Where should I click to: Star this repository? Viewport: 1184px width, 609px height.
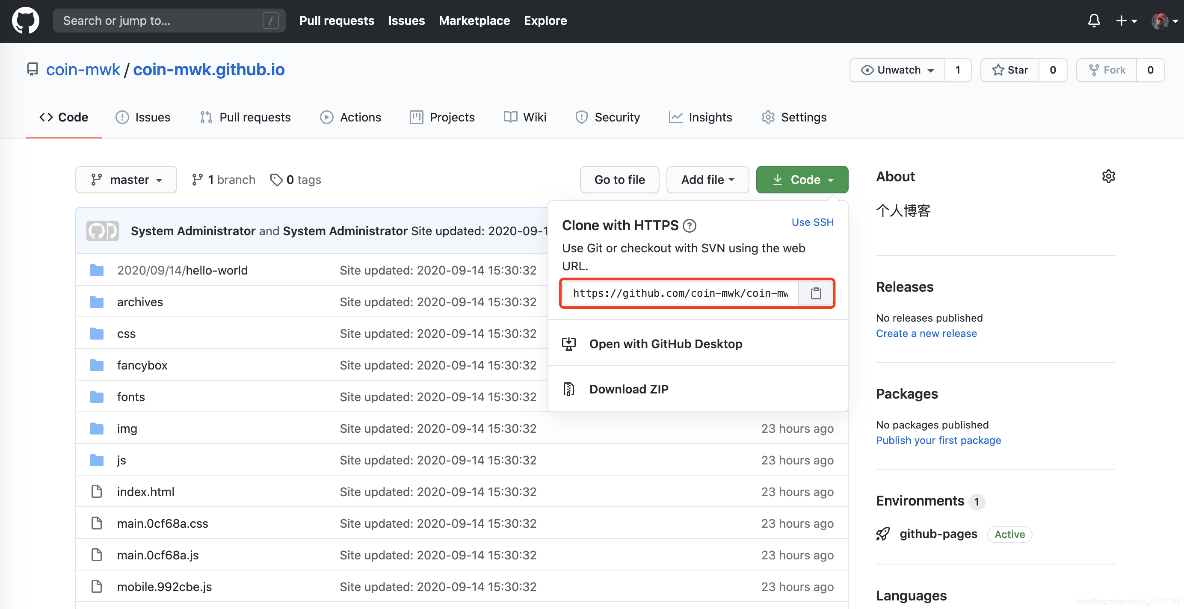click(x=1010, y=70)
